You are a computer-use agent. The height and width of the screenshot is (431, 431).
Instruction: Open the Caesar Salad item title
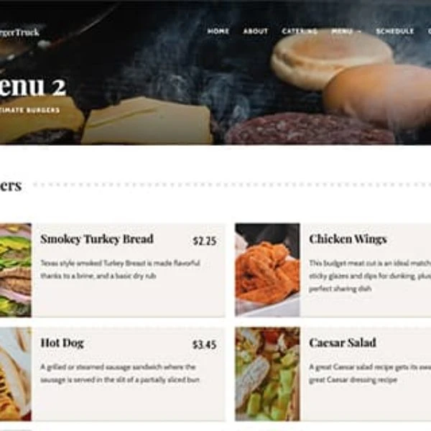pyautogui.click(x=343, y=343)
